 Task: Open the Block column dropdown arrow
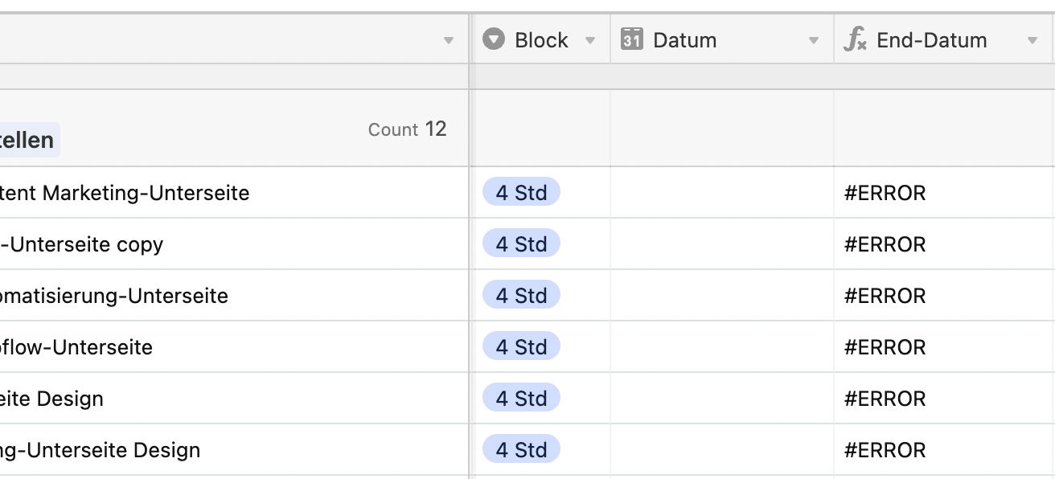click(x=590, y=40)
